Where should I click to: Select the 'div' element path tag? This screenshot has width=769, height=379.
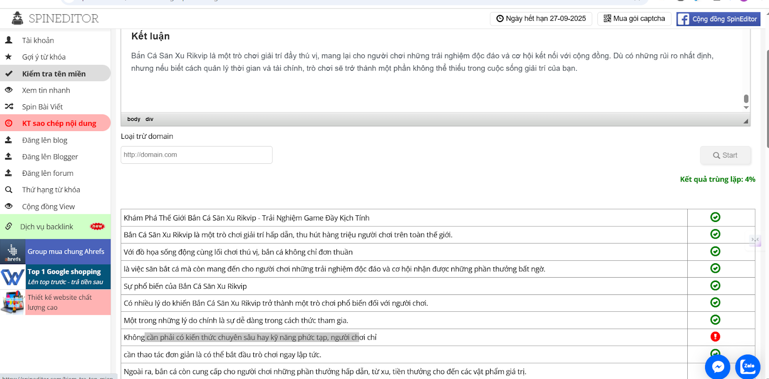pos(149,119)
